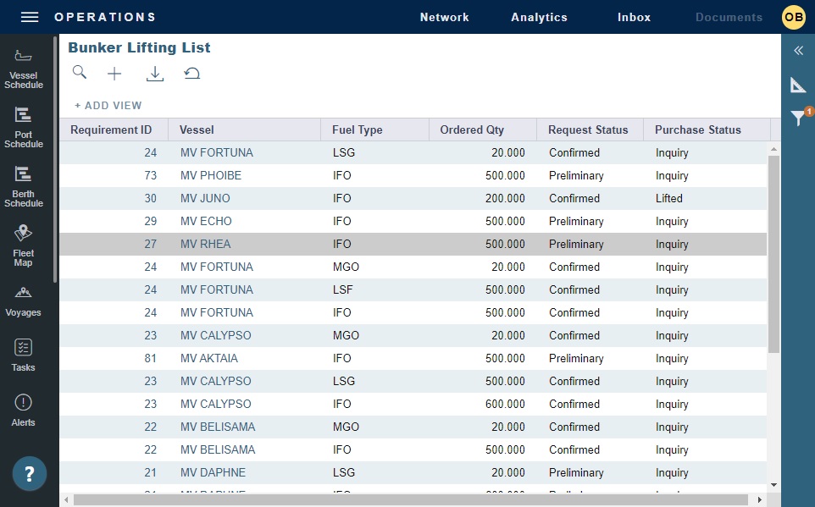Collapse the right side panel

click(798, 51)
